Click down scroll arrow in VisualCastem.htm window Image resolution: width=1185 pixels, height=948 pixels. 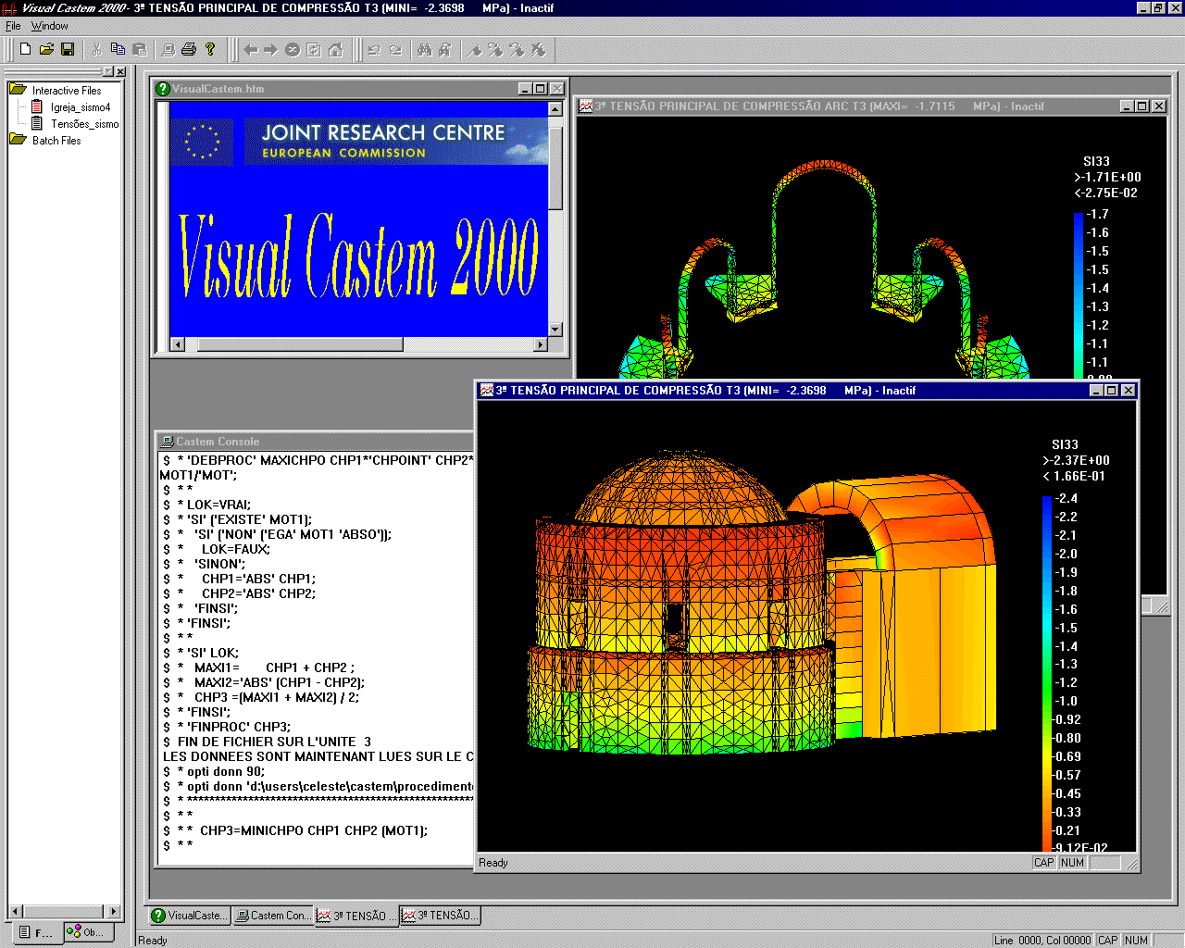point(555,330)
